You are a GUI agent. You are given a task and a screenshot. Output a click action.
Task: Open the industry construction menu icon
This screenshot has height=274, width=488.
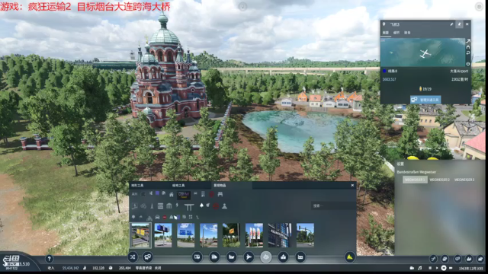(300, 257)
